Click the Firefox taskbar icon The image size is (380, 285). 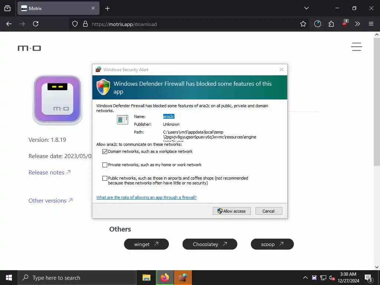pos(165,278)
